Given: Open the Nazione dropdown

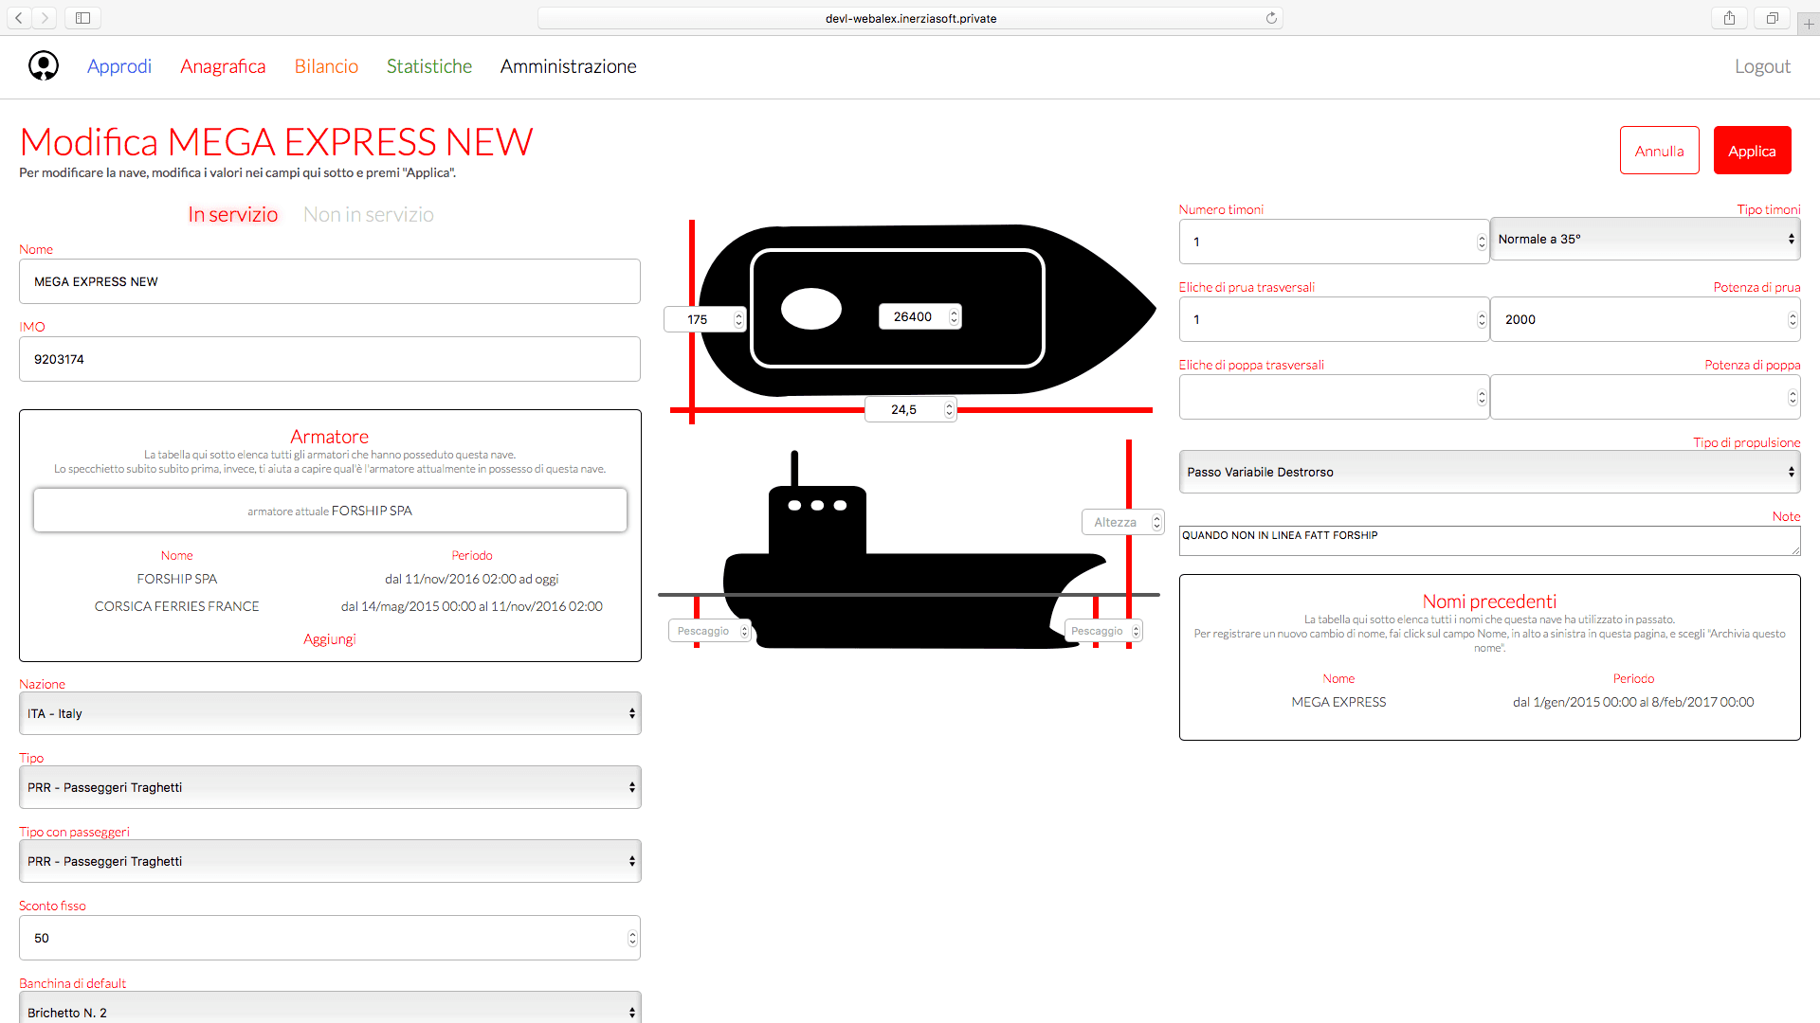Looking at the screenshot, I should tap(330, 713).
